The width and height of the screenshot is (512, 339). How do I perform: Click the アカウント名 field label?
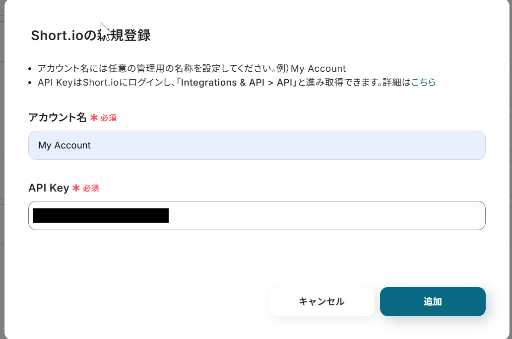58,118
